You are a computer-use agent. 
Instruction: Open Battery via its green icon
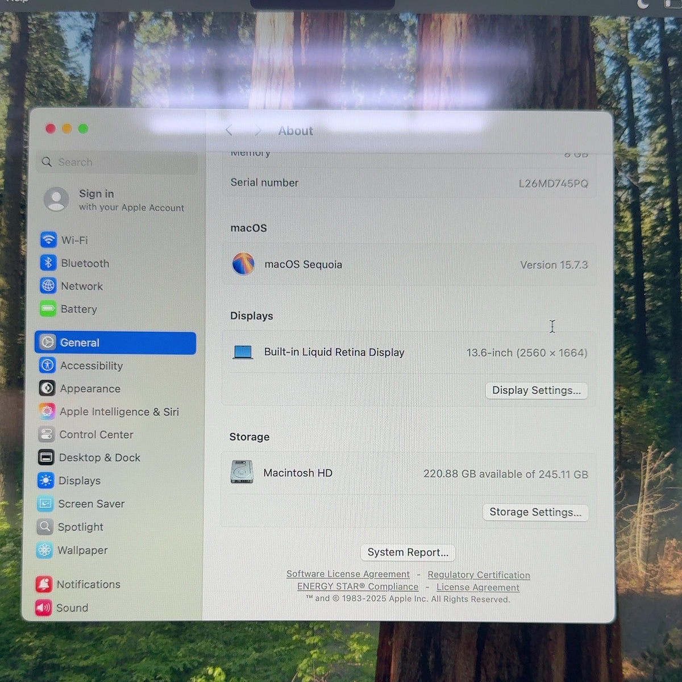coord(48,309)
